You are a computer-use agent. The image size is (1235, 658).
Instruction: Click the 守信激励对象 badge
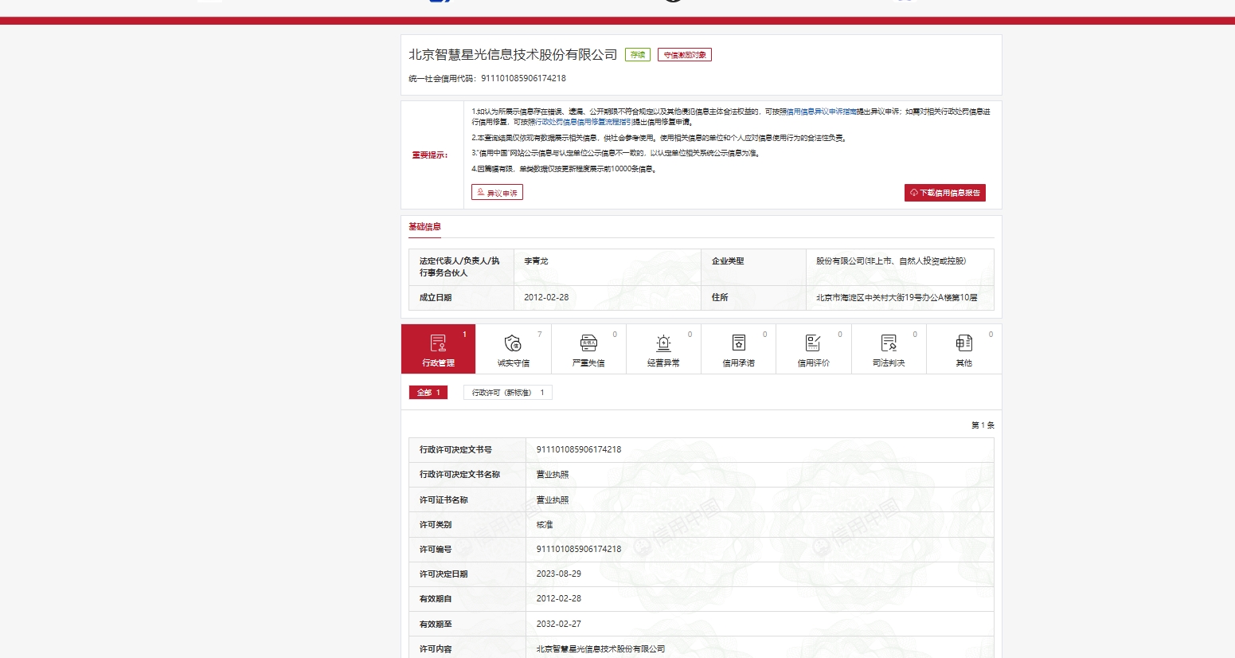click(x=685, y=55)
